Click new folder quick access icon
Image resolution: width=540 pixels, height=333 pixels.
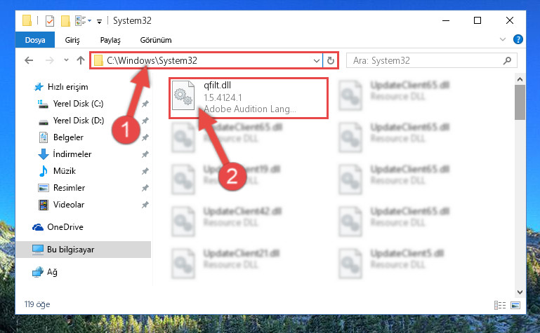coord(65,20)
